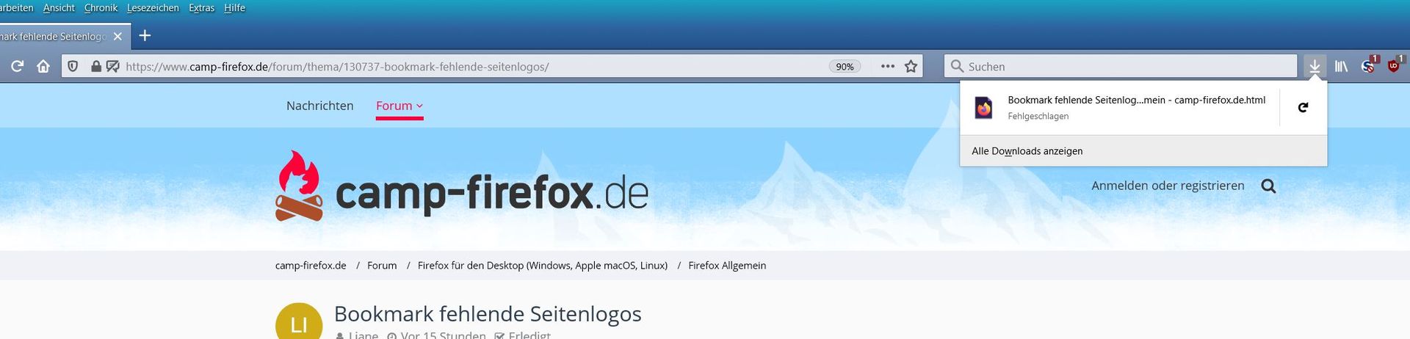The height and width of the screenshot is (339, 1410).
Task: Close the Bookmark fehlende Seitenlogos tab
Action: 117,36
